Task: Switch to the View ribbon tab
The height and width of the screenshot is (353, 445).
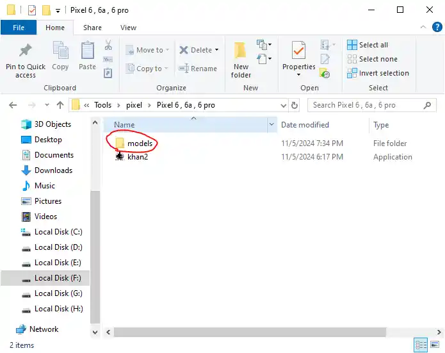Action: click(x=128, y=28)
